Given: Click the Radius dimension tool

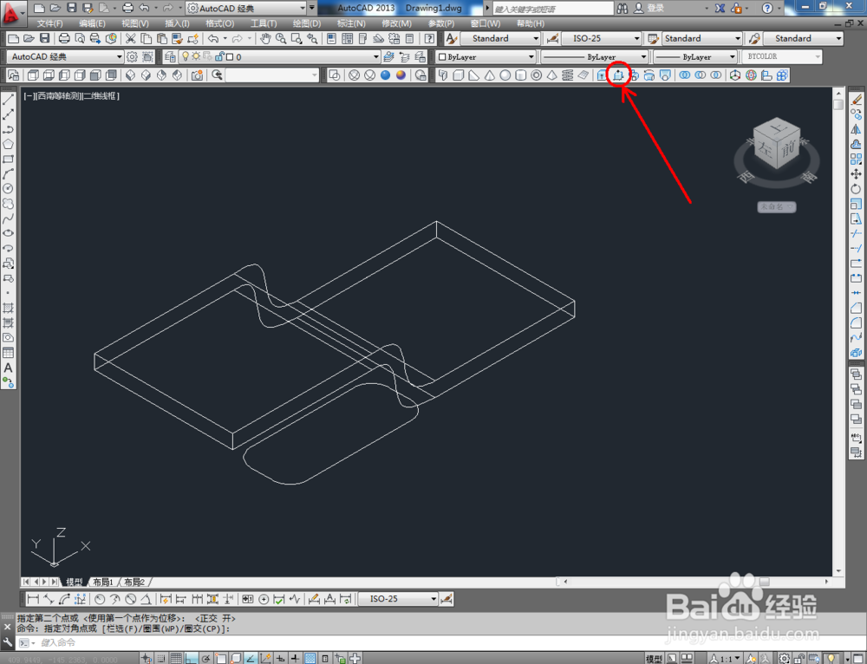Looking at the screenshot, I should pos(100,599).
